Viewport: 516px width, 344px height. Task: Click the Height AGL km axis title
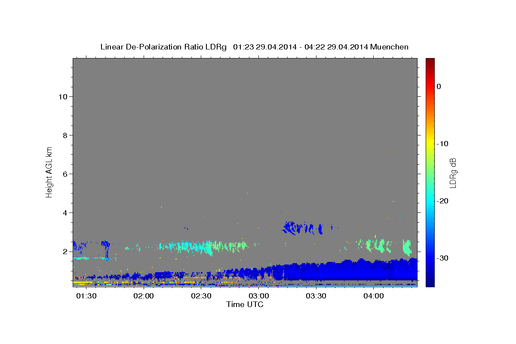tap(49, 172)
